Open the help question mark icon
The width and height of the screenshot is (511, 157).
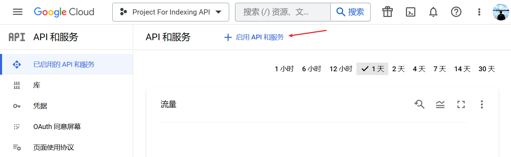tap(456, 12)
